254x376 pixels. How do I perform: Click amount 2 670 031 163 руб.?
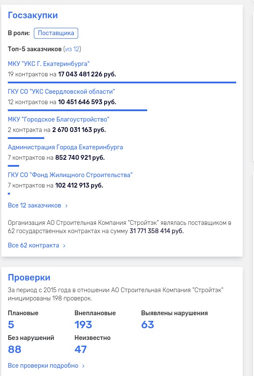click(x=79, y=130)
